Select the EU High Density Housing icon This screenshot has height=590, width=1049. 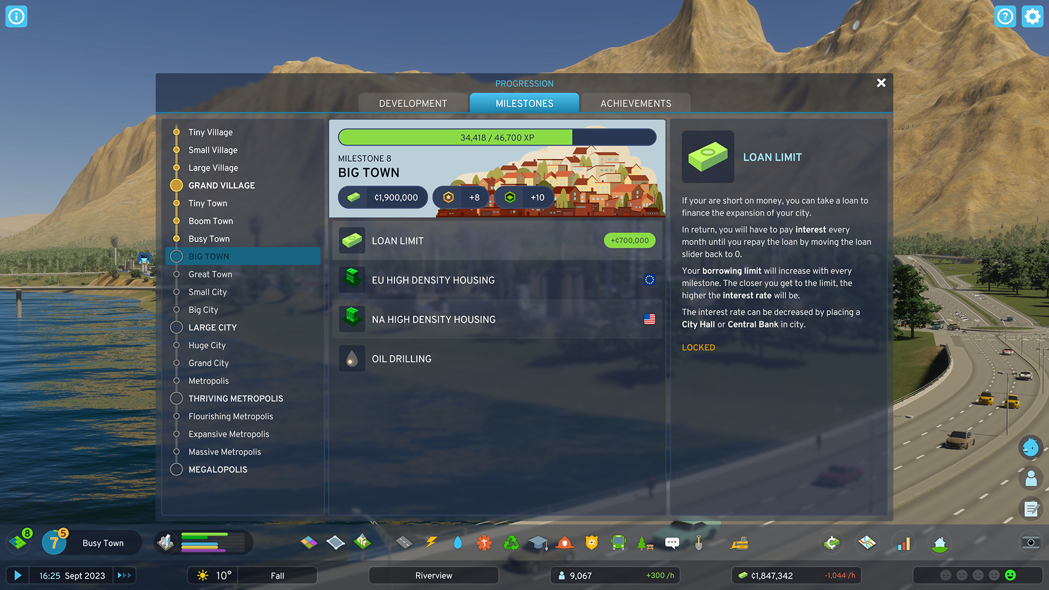click(352, 280)
